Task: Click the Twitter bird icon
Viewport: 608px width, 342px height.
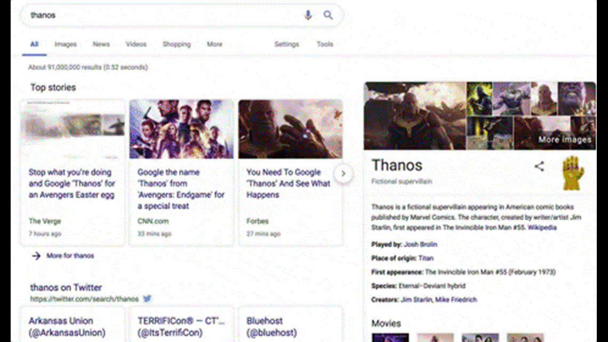Action: coord(147,299)
